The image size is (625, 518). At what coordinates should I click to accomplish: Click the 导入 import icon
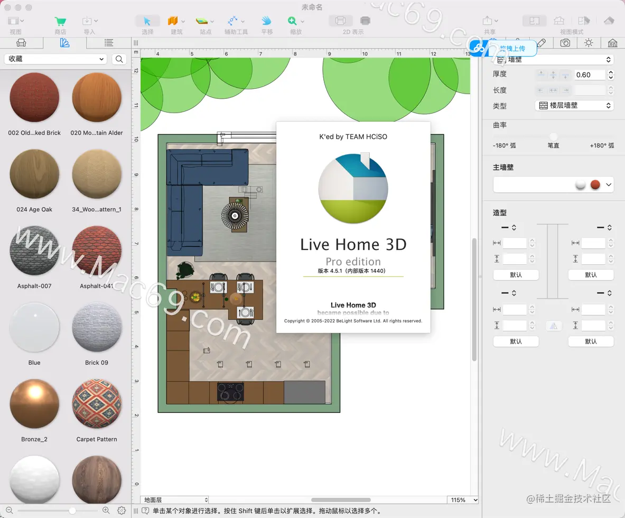click(x=87, y=21)
